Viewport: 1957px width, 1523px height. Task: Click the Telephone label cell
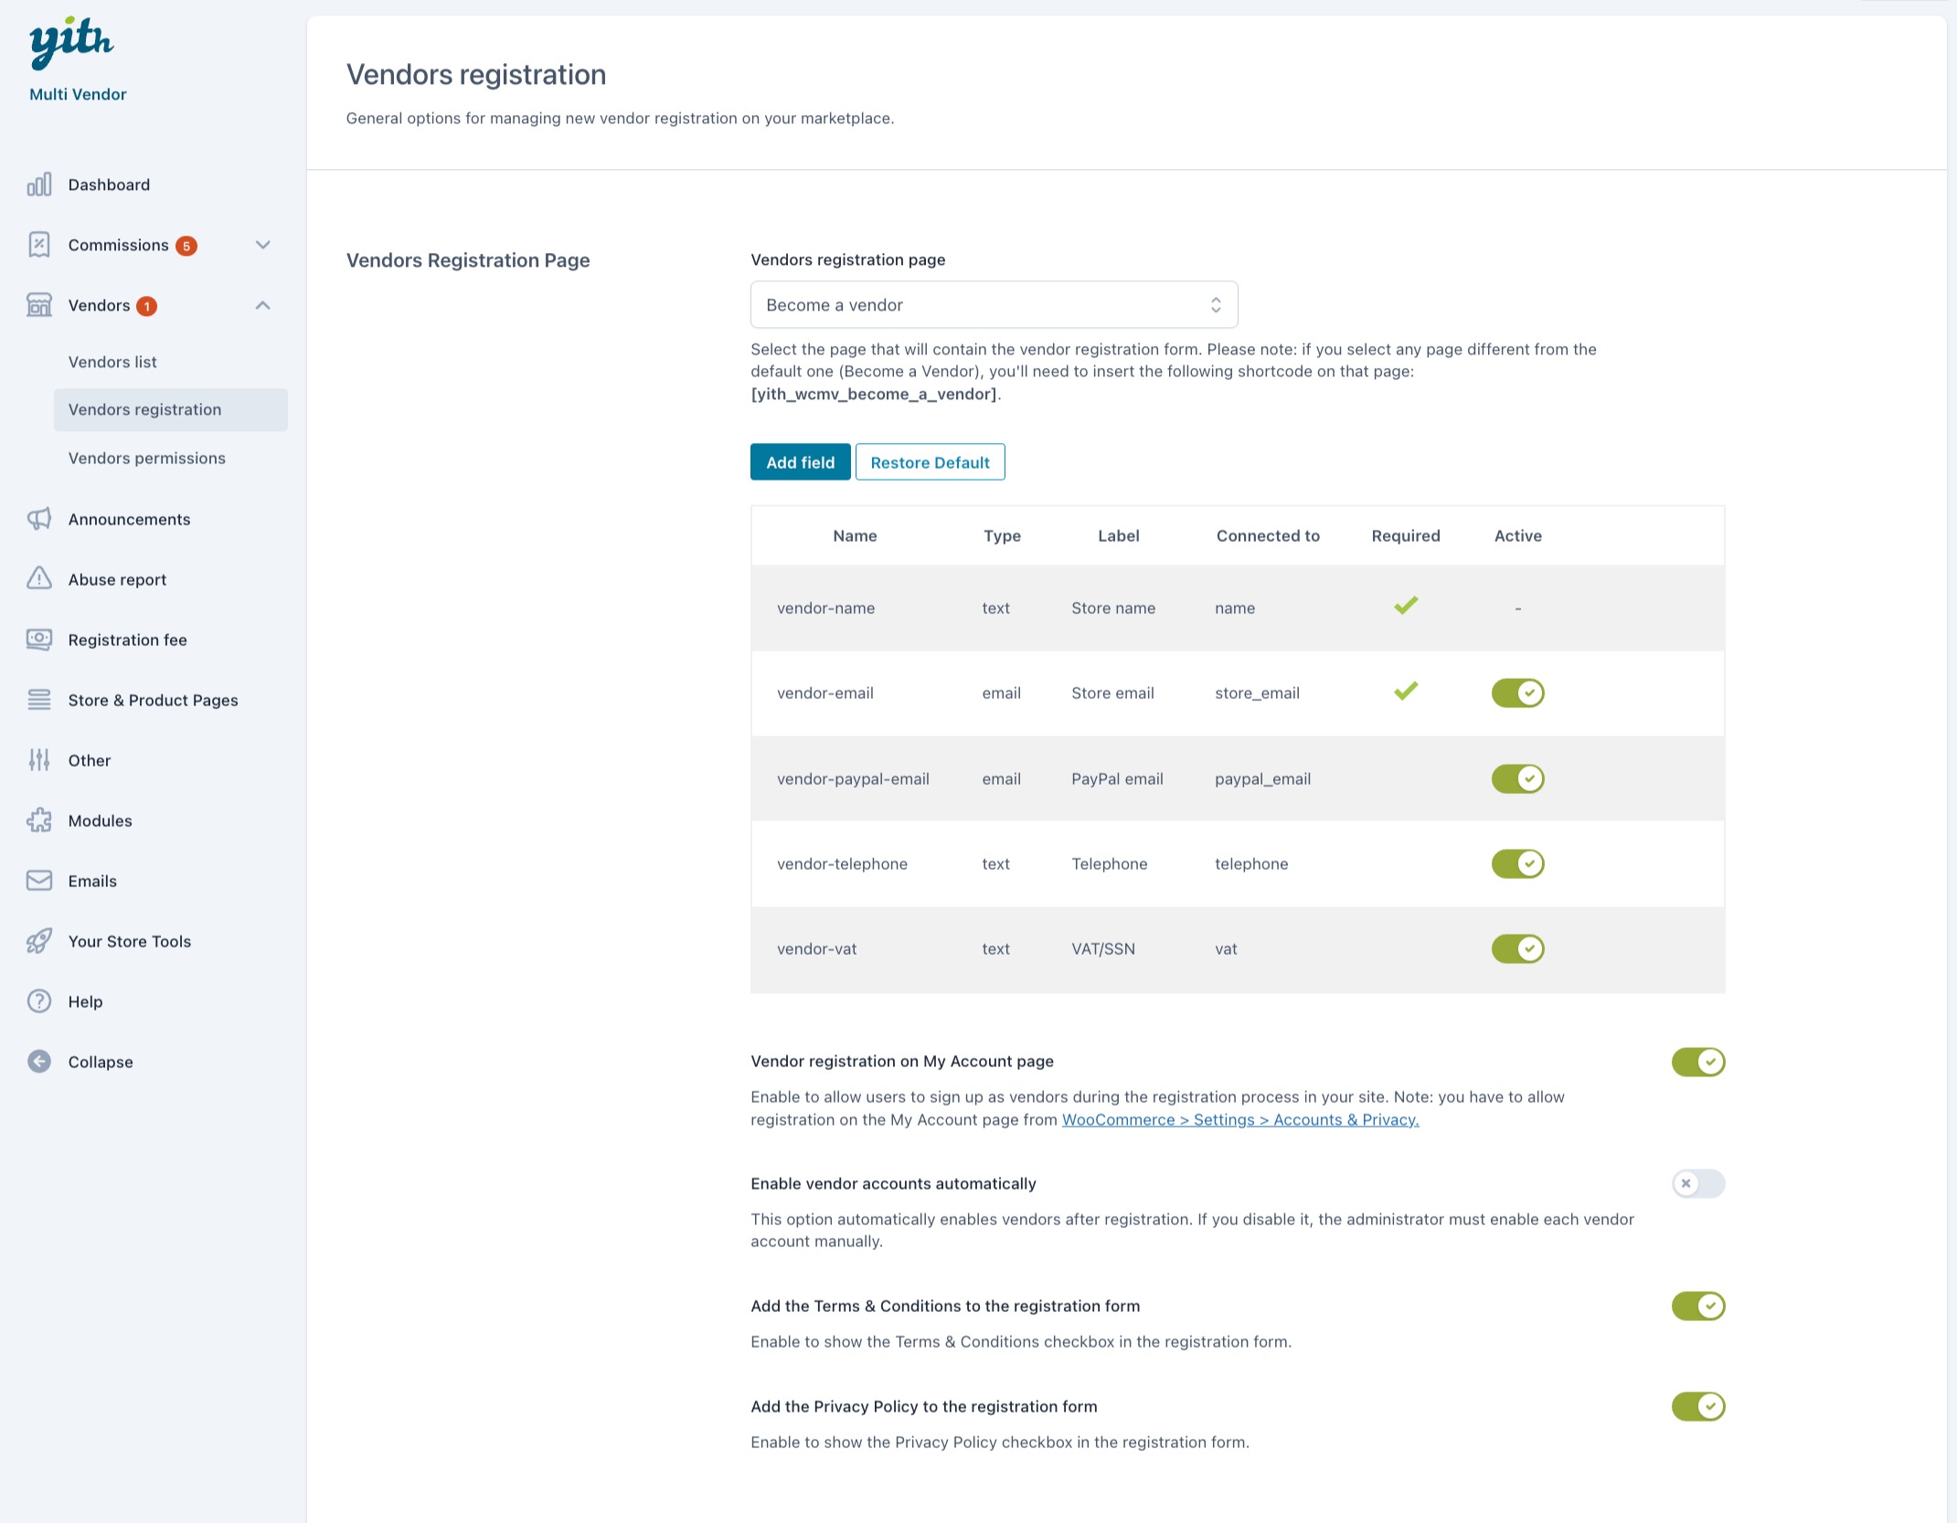coord(1109,864)
